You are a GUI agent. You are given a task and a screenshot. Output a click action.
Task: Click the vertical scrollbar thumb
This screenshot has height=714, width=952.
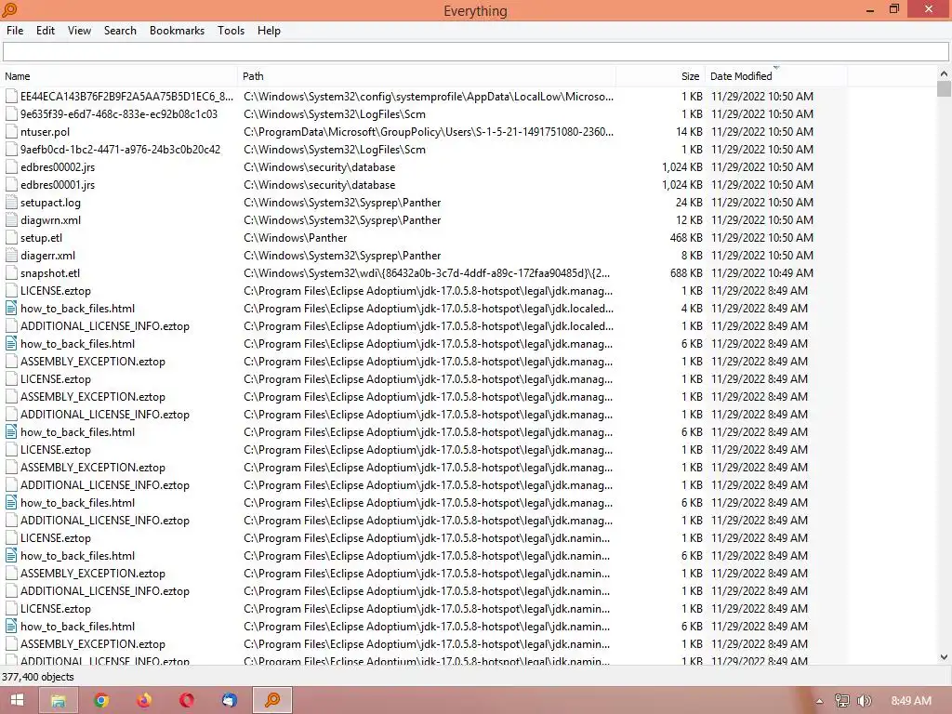(944, 88)
